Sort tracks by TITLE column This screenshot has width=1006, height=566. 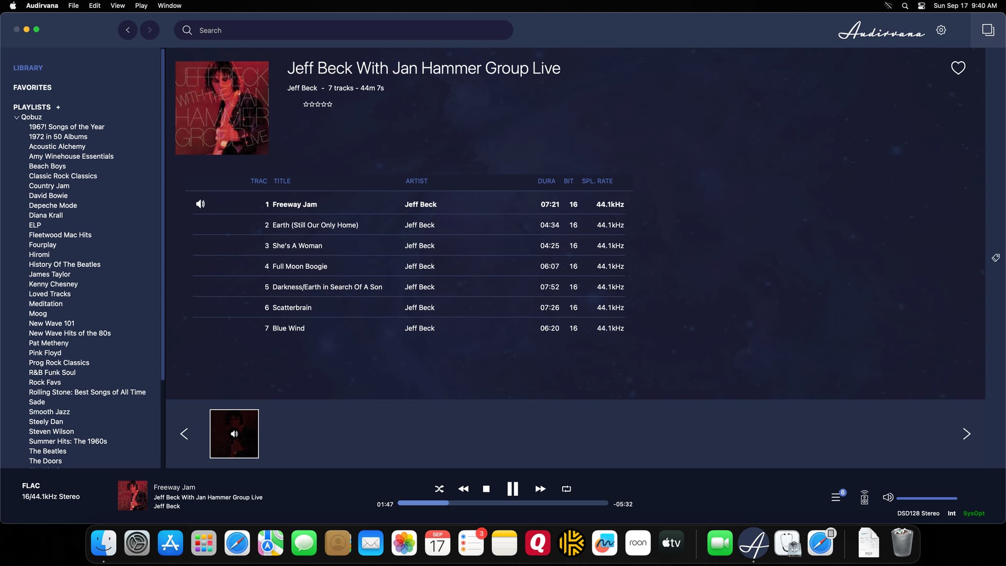(x=282, y=181)
